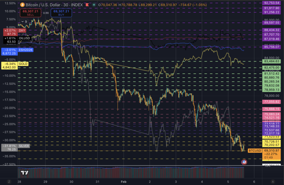Click the close value C69,310.97

[x=168, y=5]
